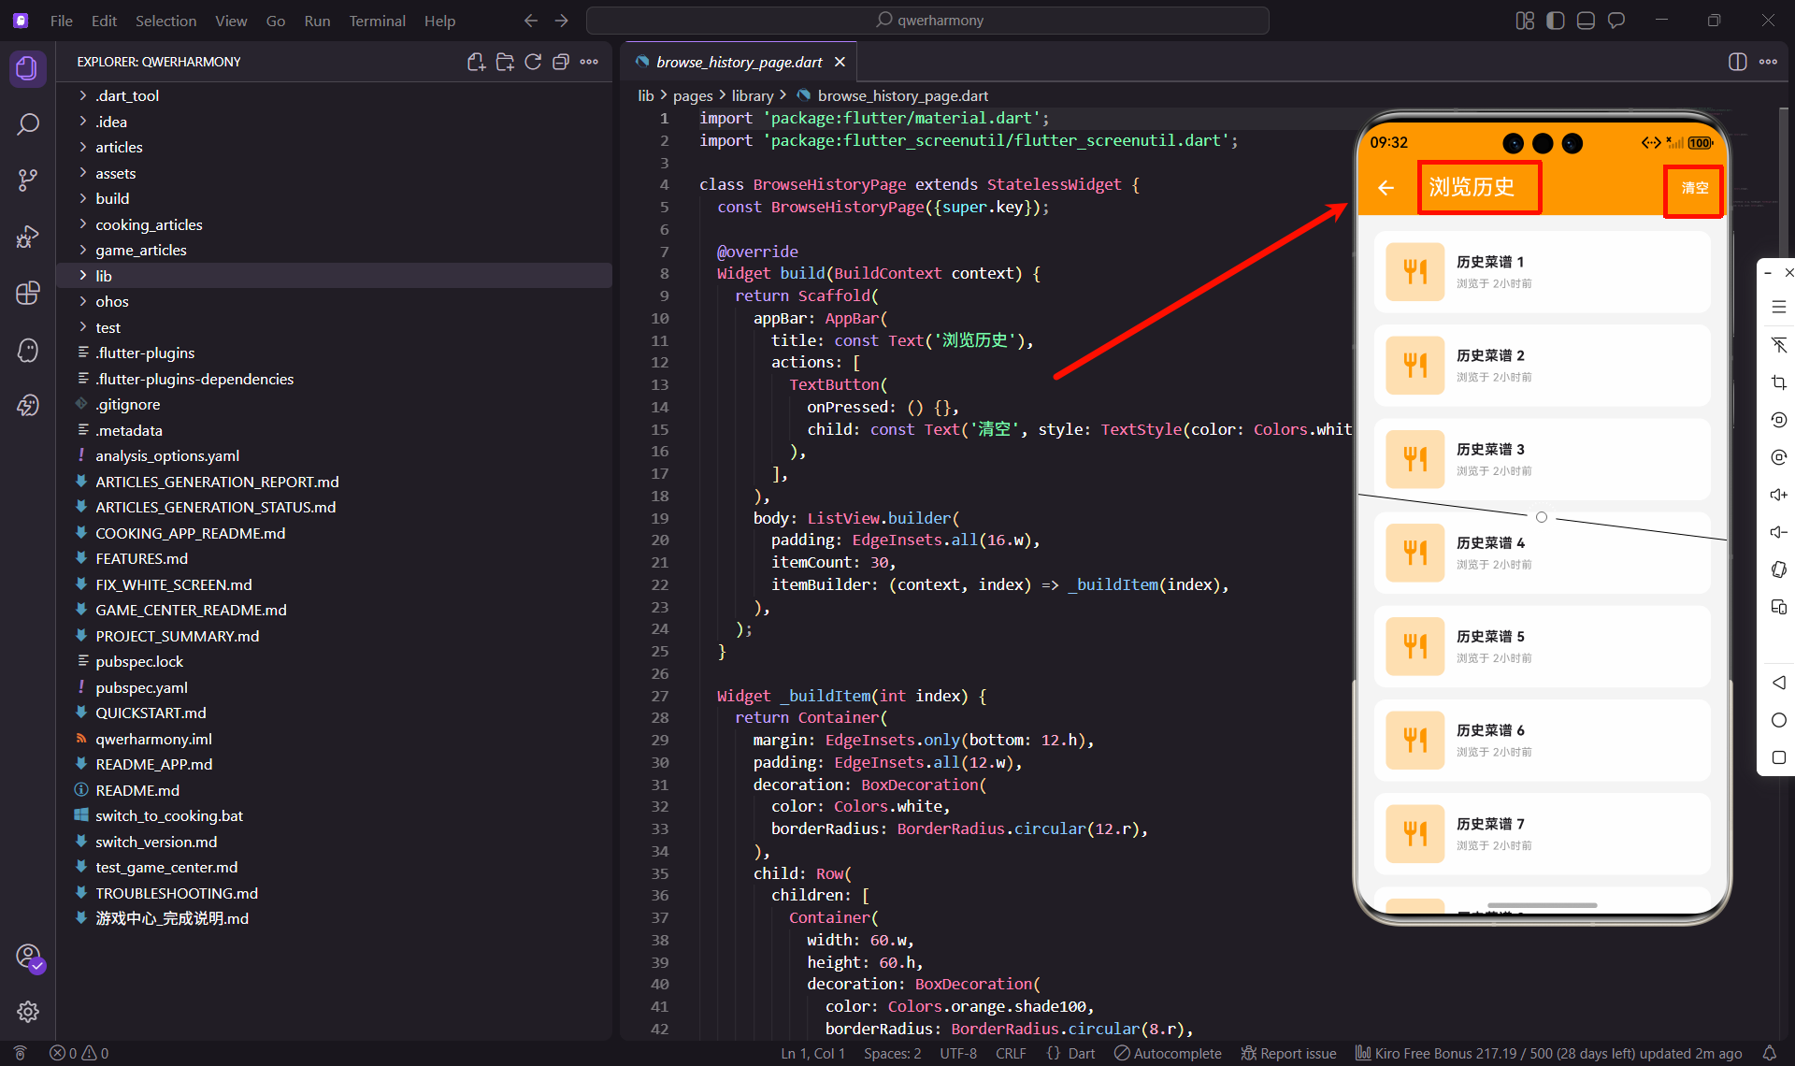Expand the ohos folder
The image size is (1795, 1066).
click(111, 301)
